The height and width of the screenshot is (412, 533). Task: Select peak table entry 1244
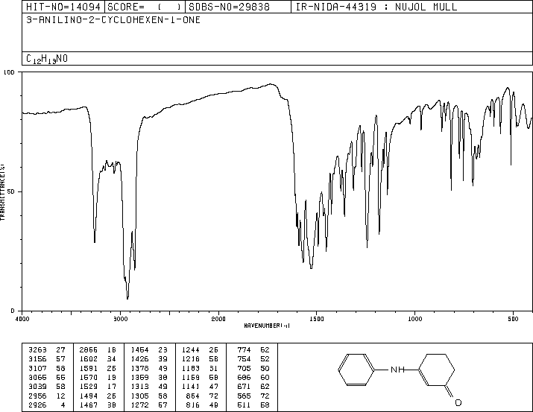(x=191, y=350)
